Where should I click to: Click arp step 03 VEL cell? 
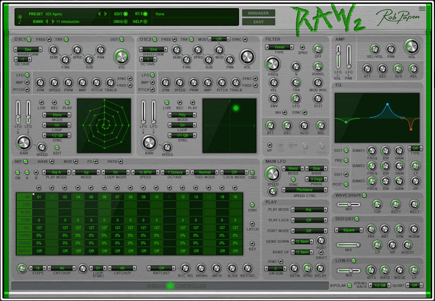(x=65, y=228)
